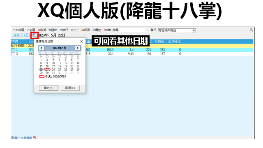263x148 pixels.
Task: Open 回測 backtest tool
Action: coord(83,30)
